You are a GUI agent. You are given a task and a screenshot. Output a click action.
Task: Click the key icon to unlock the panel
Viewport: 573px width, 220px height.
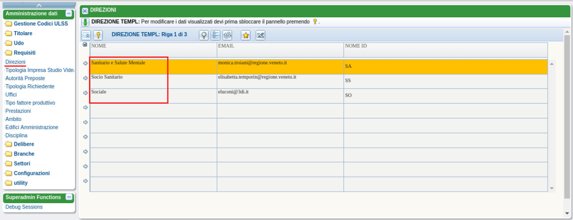pos(98,35)
